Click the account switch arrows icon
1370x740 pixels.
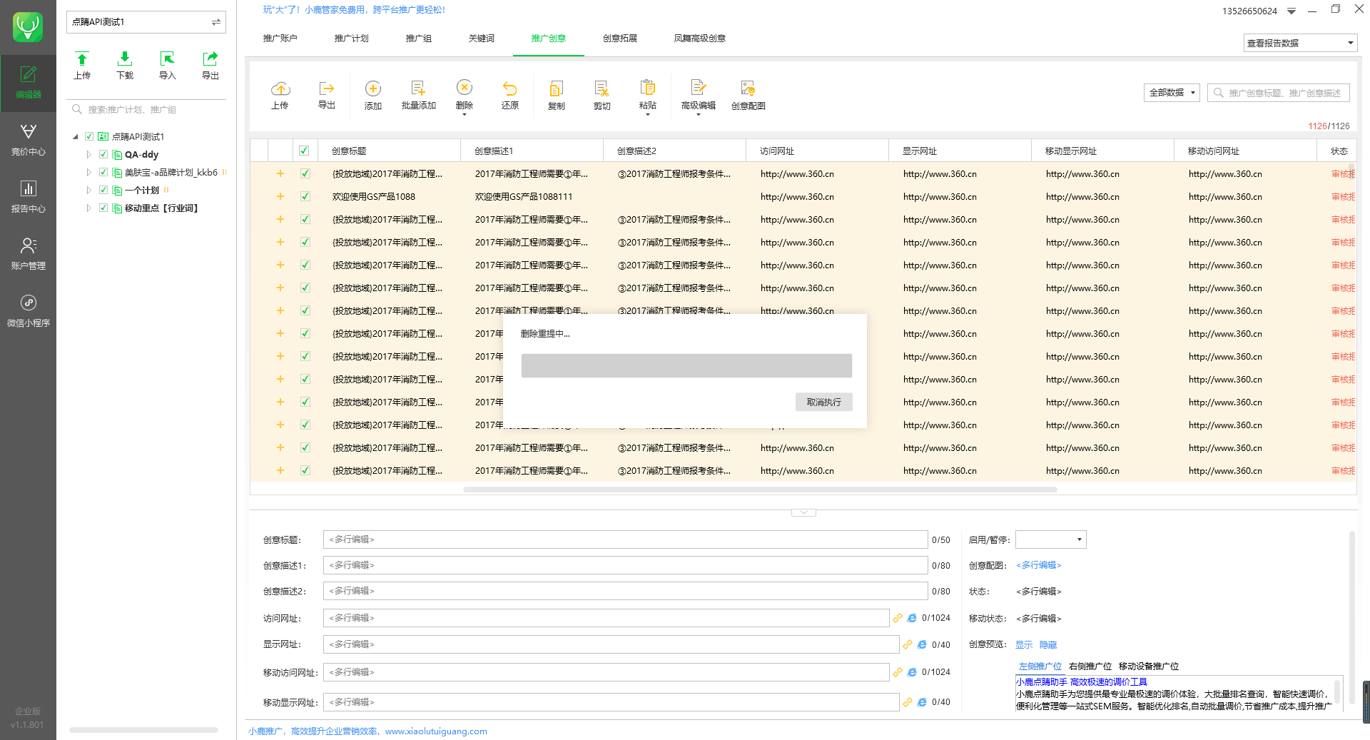tap(216, 22)
